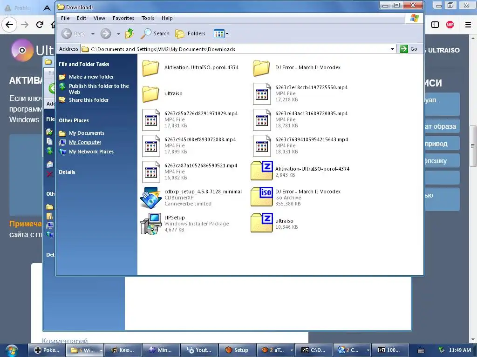Select LIPSetup Windows Installer Package icon
The width and height of the screenshot is (477, 357).
click(151, 224)
